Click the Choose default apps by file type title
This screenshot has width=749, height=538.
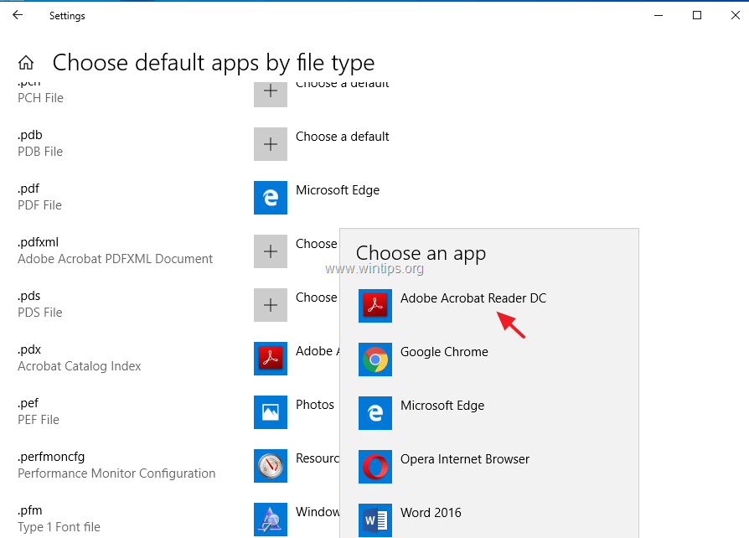tap(214, 63)
